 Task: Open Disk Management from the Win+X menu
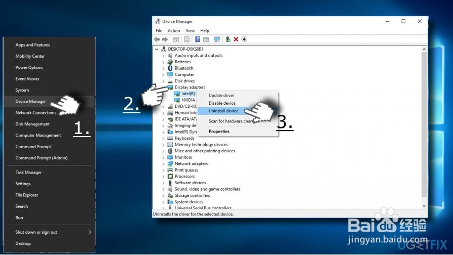click(x=32, y=124)
